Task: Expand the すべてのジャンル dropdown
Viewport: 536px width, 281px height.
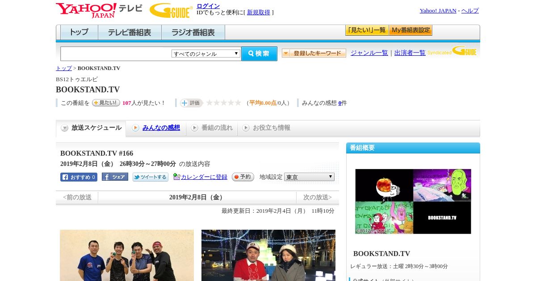Action: click(206, 54)
